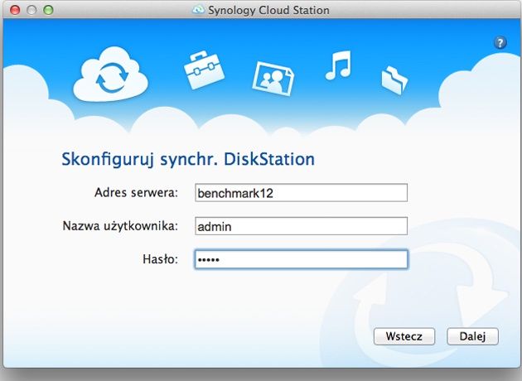Focus the Nazwa użytkownika input field
The height and width of the screenshot is (381, 522).
click(x=301, y=226)
